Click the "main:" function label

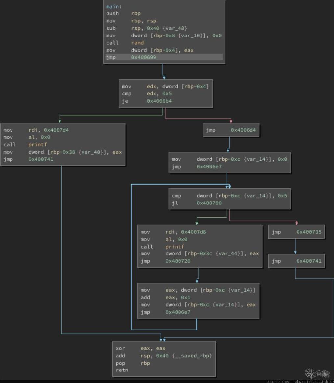pyautogui.click(x=113, y=6)
